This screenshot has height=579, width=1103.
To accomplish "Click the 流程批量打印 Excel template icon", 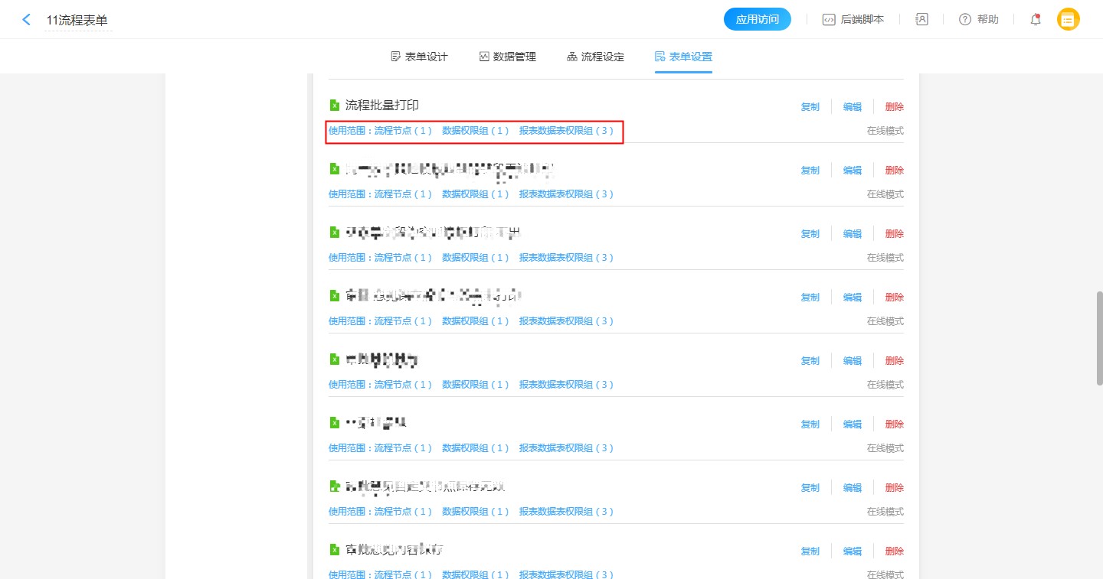I will pos(334,106).
